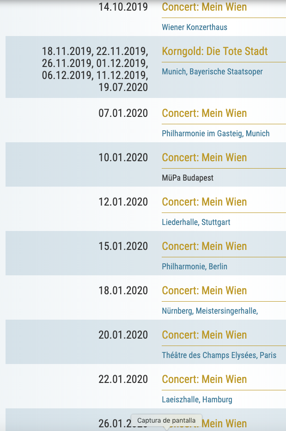Open the Mein Wien concert on 22.01.2020

click(x=204, y=379)
